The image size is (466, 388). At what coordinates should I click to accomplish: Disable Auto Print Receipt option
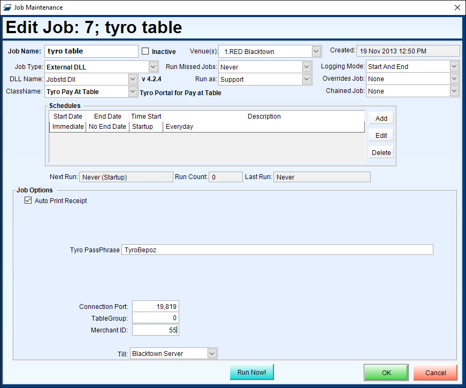click(28, 200)
